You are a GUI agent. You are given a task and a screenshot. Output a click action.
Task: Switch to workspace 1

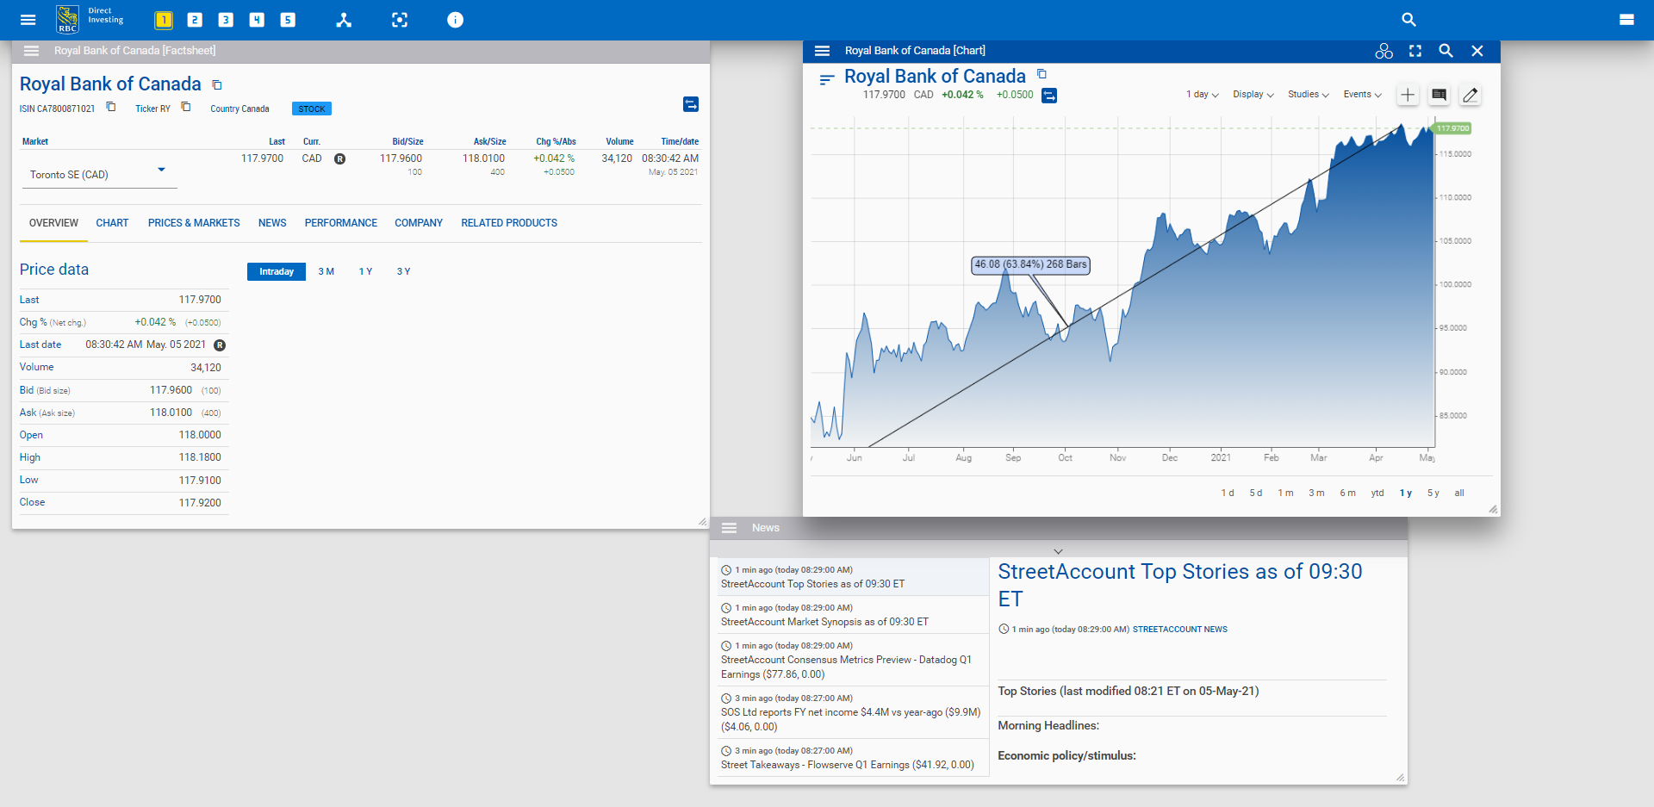164,20
